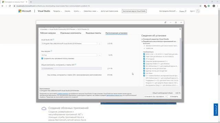Open the license terms link

(x=63, y=94)
